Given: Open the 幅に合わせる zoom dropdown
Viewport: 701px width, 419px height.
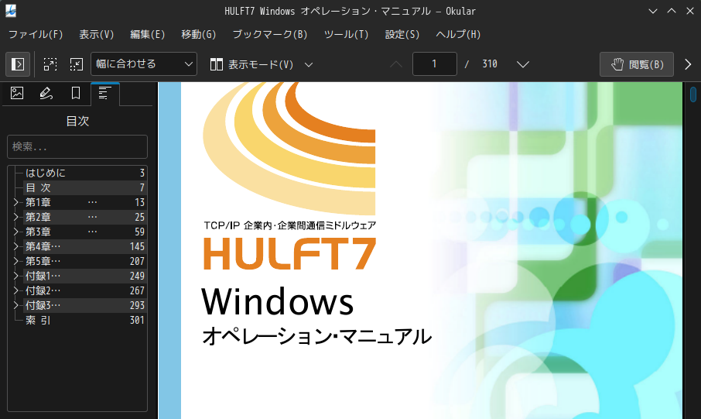Looking at the screenshot, I should pyautogui.click(x=143, y=64).
